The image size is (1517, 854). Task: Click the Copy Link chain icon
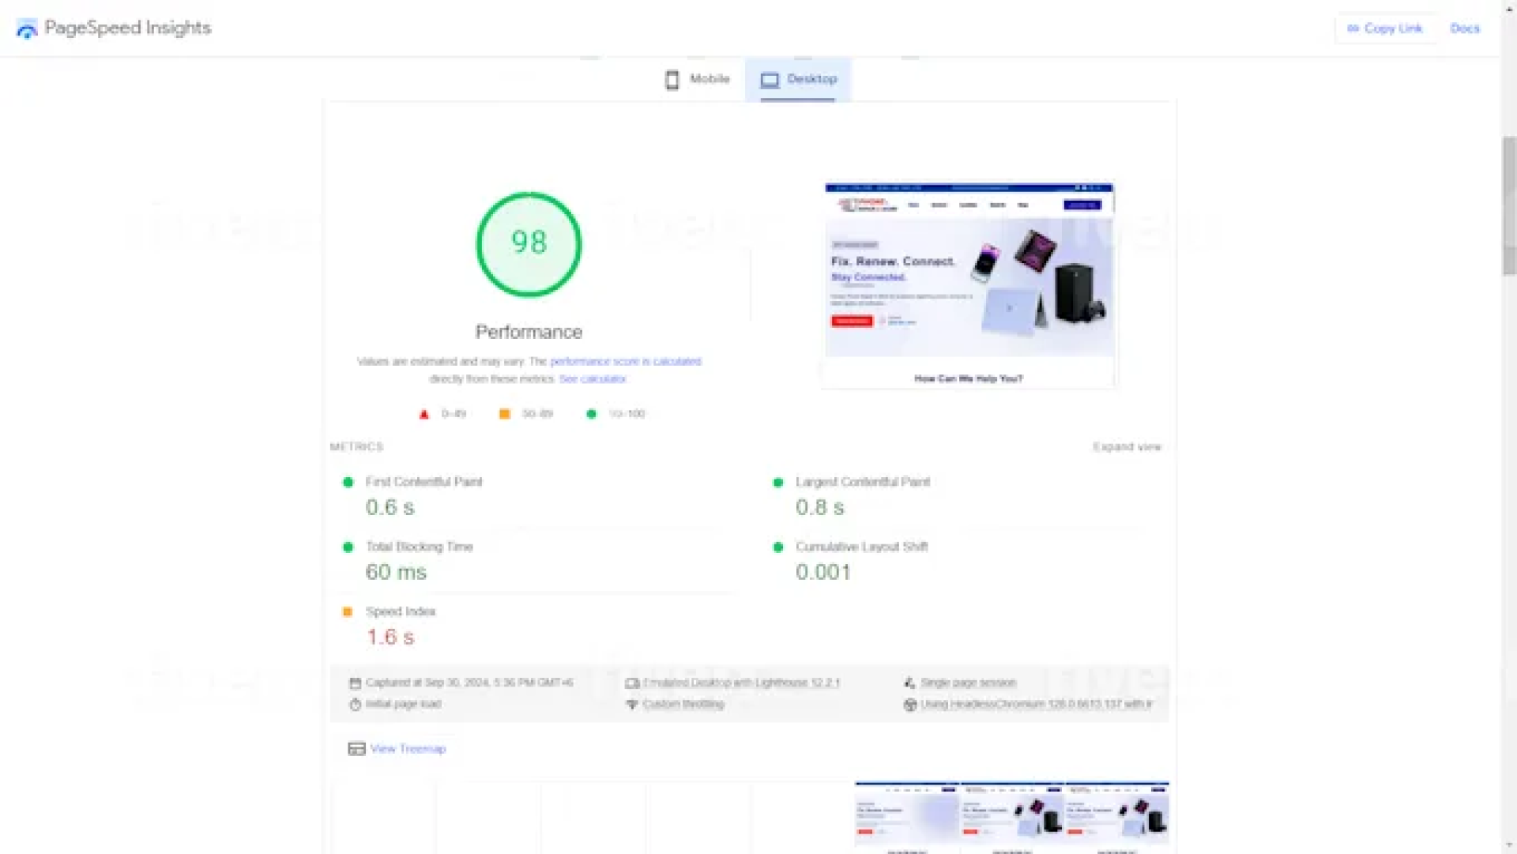click(1353, 28)
